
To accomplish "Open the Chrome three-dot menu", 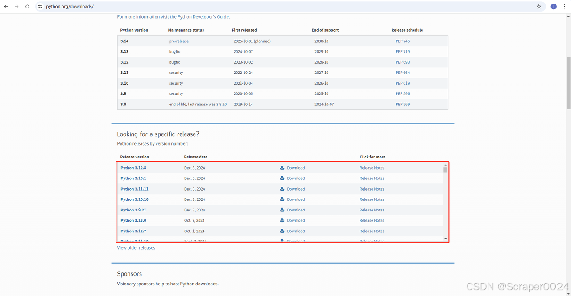I will tap(564, 7).
